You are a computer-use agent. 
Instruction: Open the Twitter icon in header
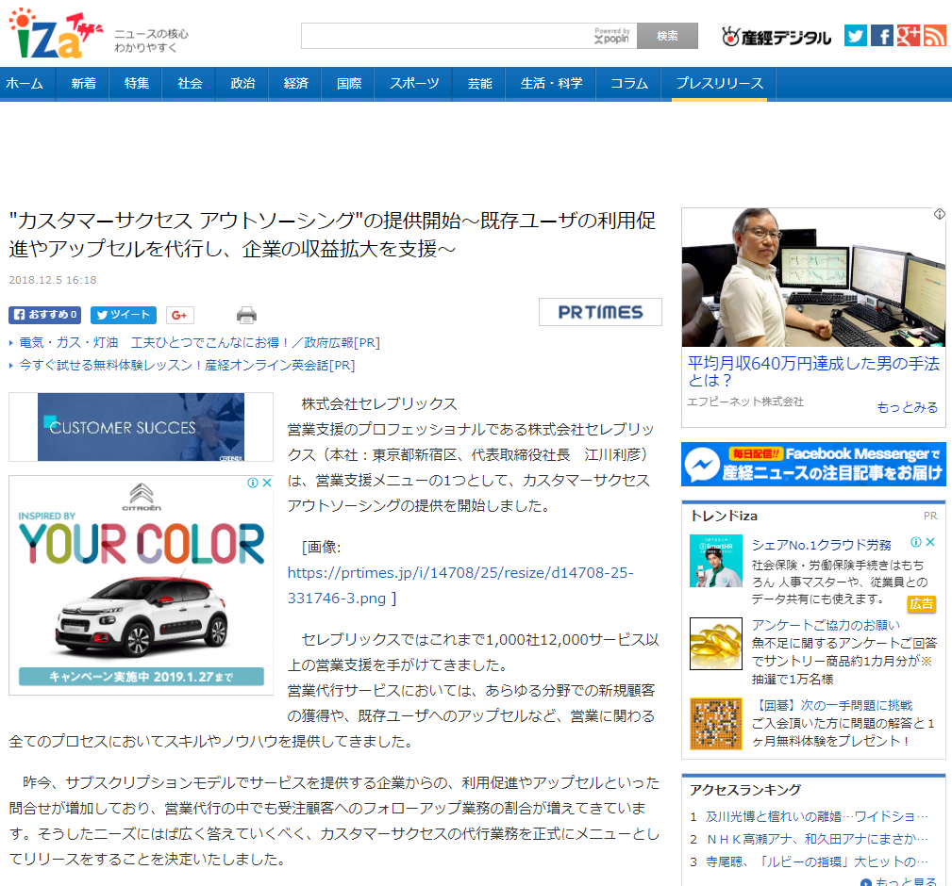pyautogui.click(x=855, y=36)
